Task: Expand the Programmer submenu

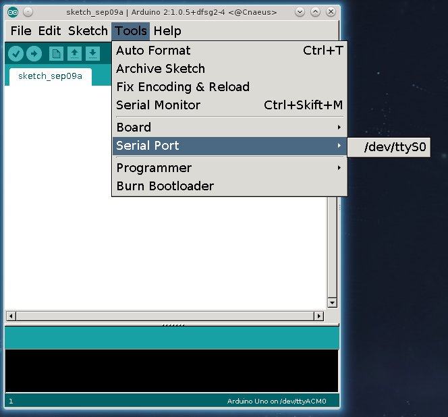Action: pyautogui.click(x=229, y=168)
